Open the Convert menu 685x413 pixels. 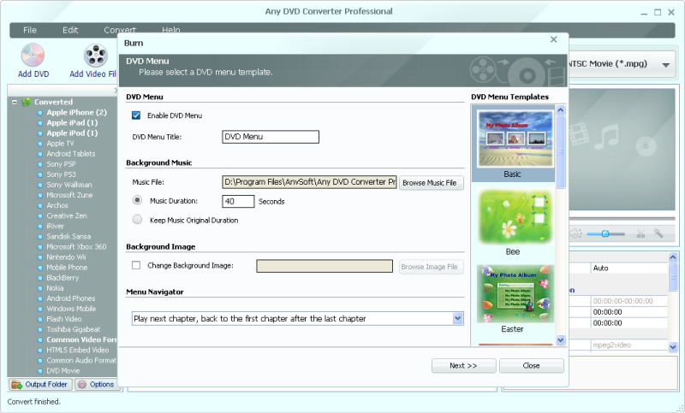[120, 30]
